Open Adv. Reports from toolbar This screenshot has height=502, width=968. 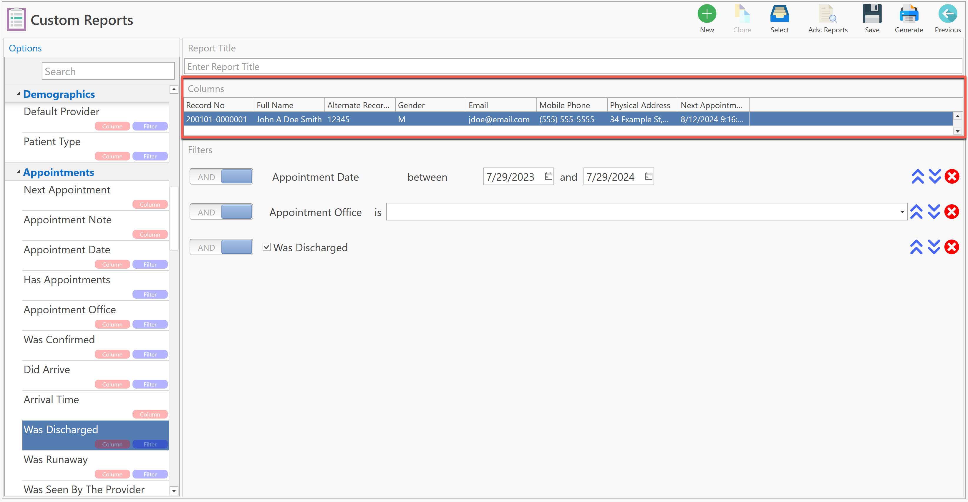click(x=828, y=14)
